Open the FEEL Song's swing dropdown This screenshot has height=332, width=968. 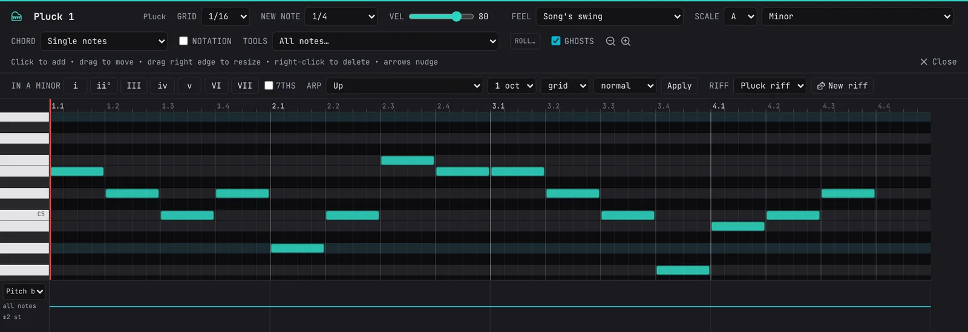click(609, 16)
